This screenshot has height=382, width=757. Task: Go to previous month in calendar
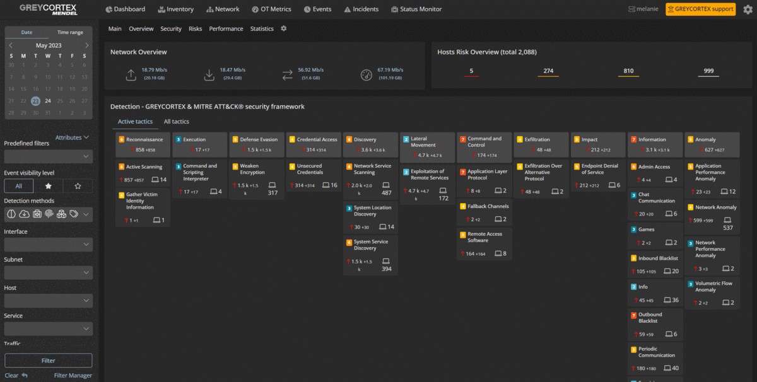[x=11, y=45]
